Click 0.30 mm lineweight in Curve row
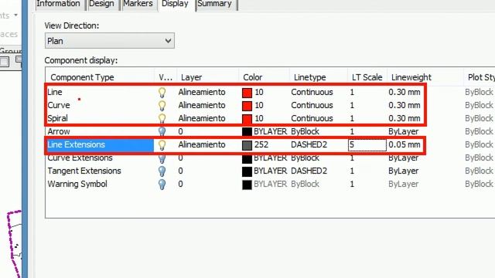 (405, 105)
